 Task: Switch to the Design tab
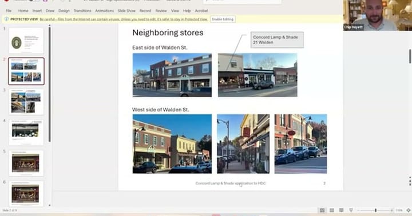pos(64,11)
